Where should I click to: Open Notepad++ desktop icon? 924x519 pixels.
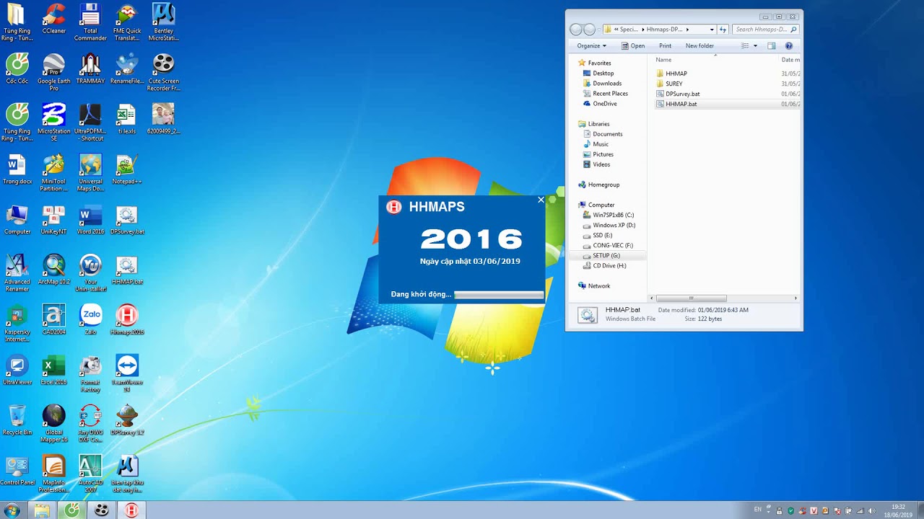click(127, 169)
